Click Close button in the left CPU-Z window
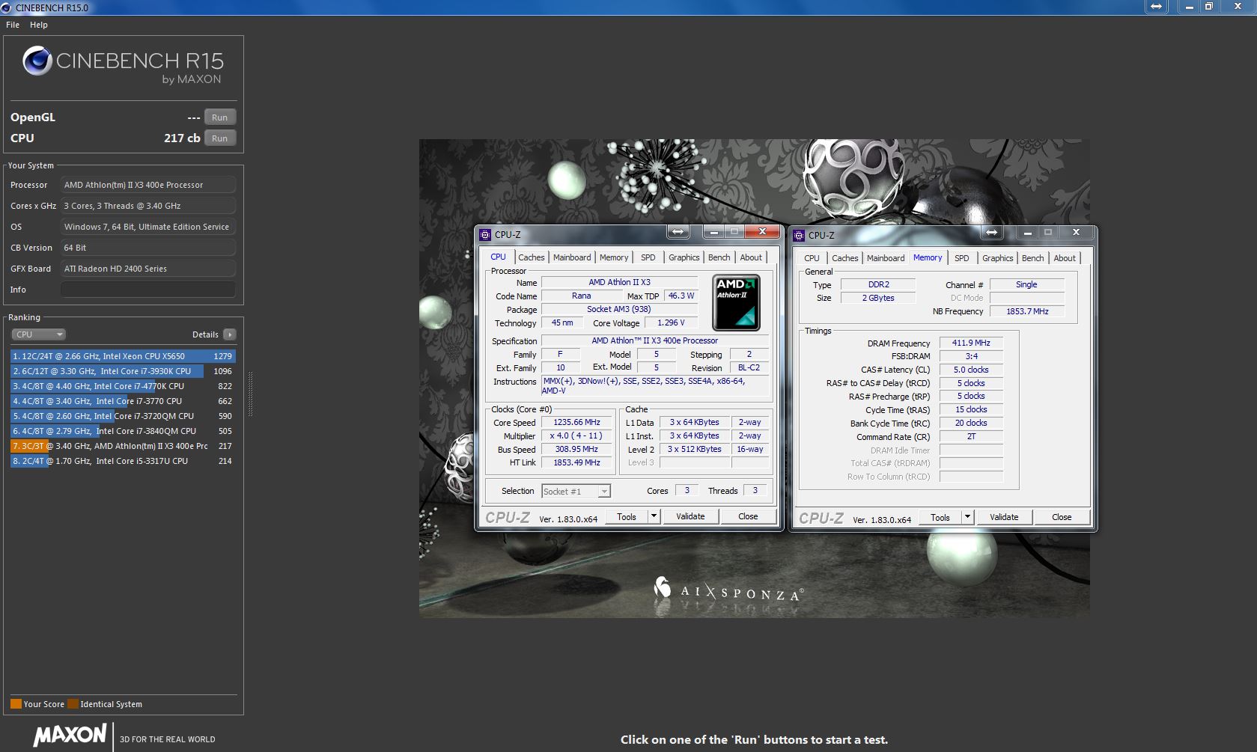The image size is (1257, 752). (x=748, y=516)
